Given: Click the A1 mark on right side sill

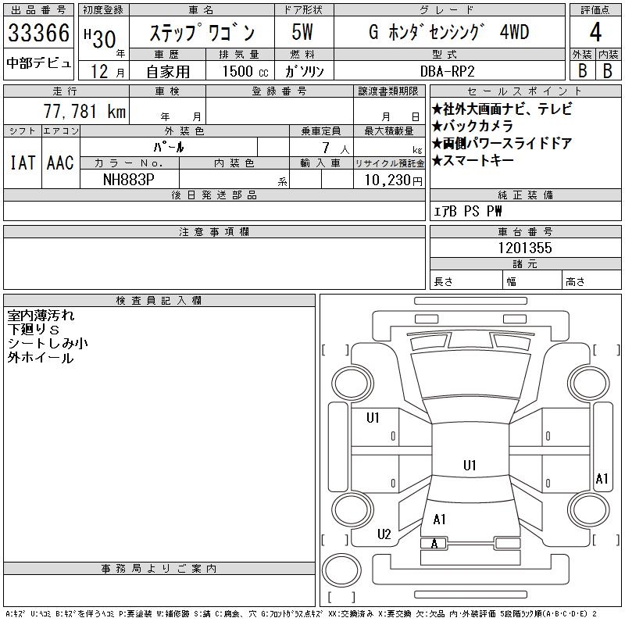Looking at the screenshot, I should tap(602, 479).
